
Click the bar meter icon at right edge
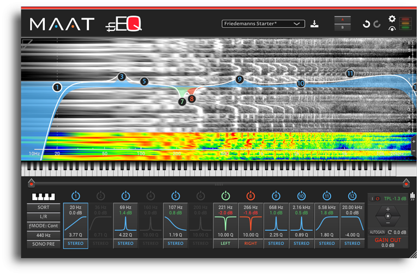412,196
